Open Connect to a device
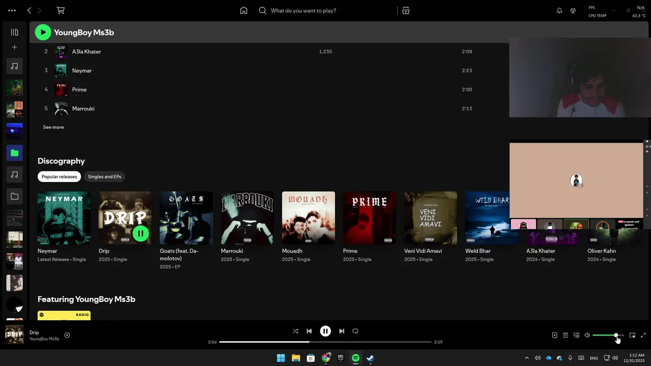 [x=576, y=335]
